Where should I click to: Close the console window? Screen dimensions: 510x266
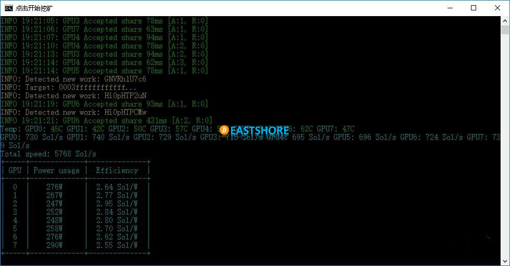[497, 8]
